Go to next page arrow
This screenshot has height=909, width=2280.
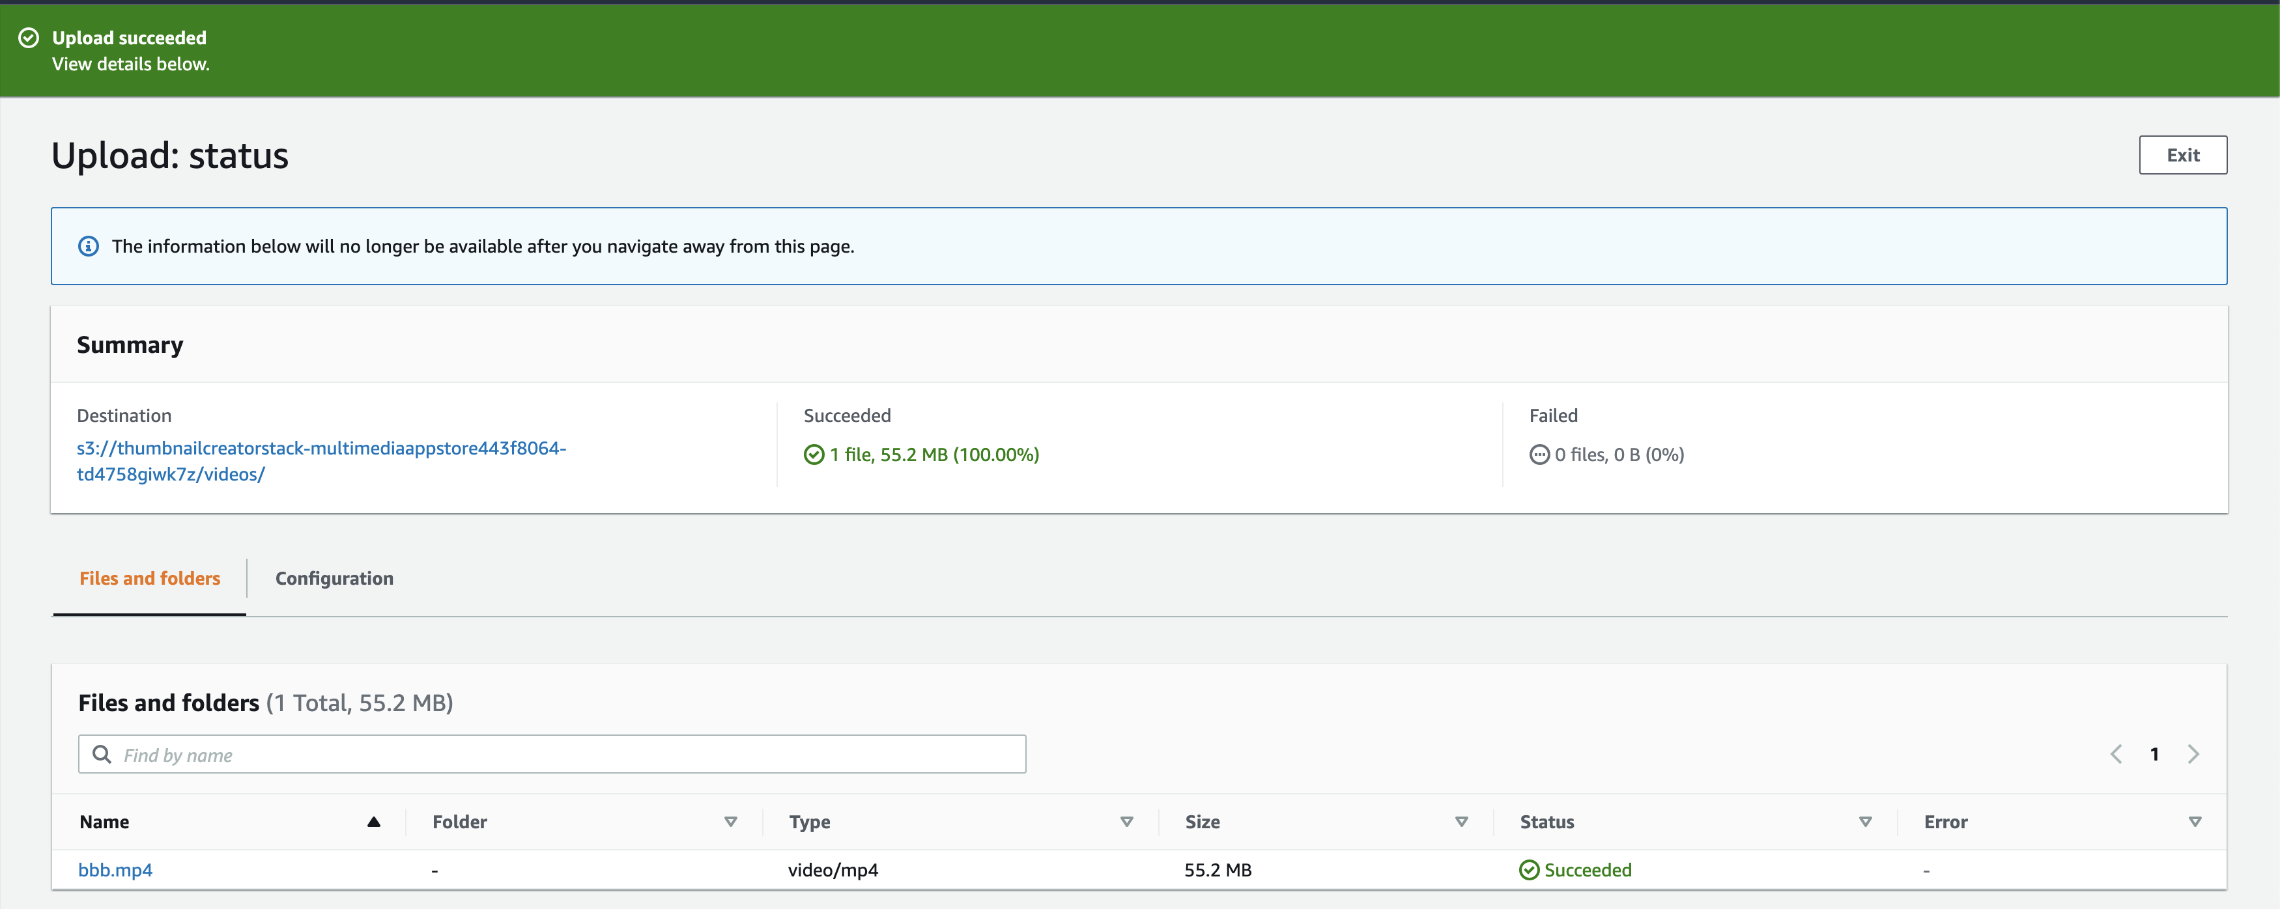coord(2193,754)
